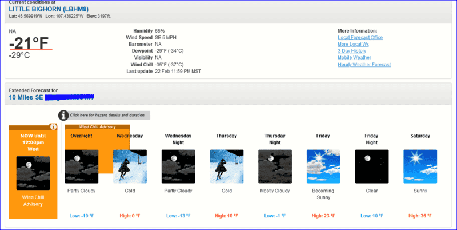Open the Hourly Weather Forecast link
The height and width of the screenshot is (230, 457).
click(364, 65)
